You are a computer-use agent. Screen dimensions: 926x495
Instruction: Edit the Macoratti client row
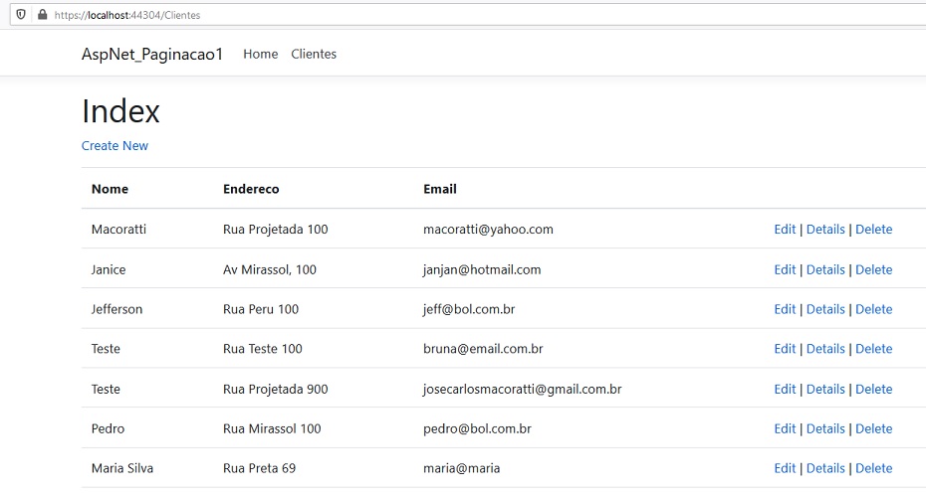click(785, 230)
